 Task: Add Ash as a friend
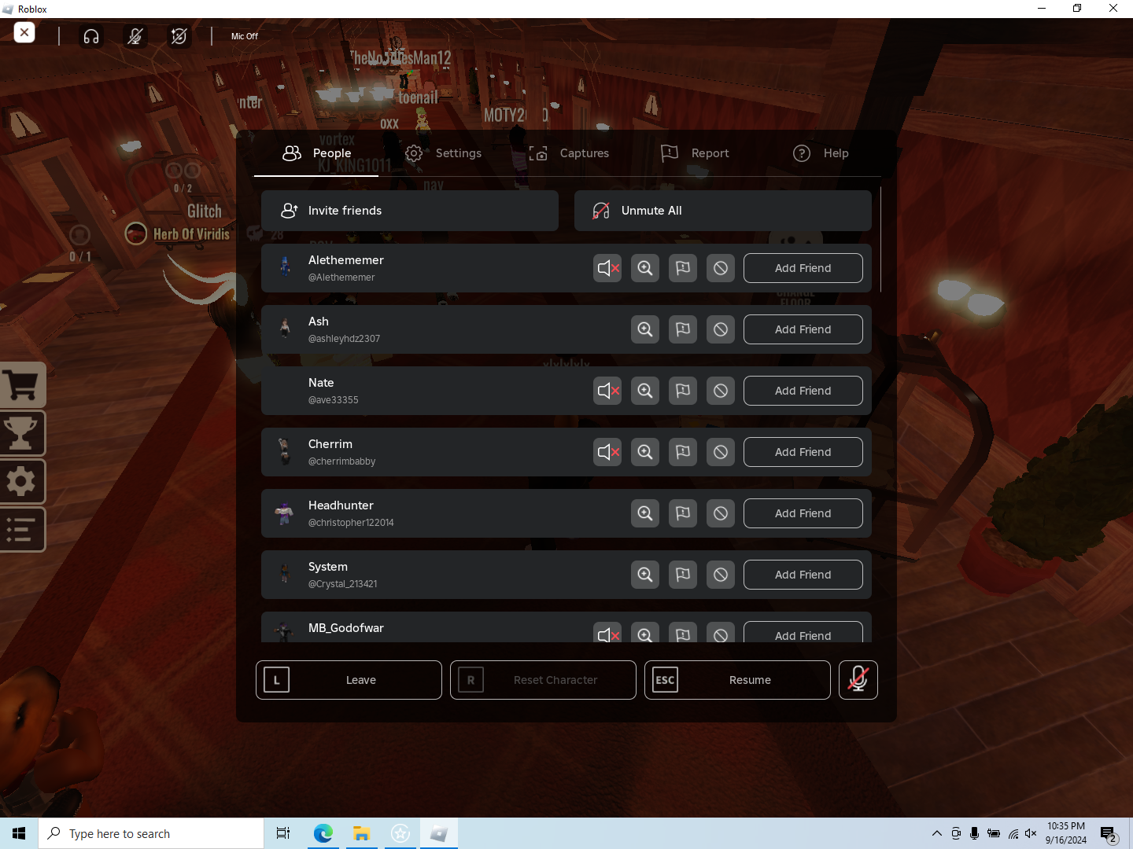[x=803, y=329]
